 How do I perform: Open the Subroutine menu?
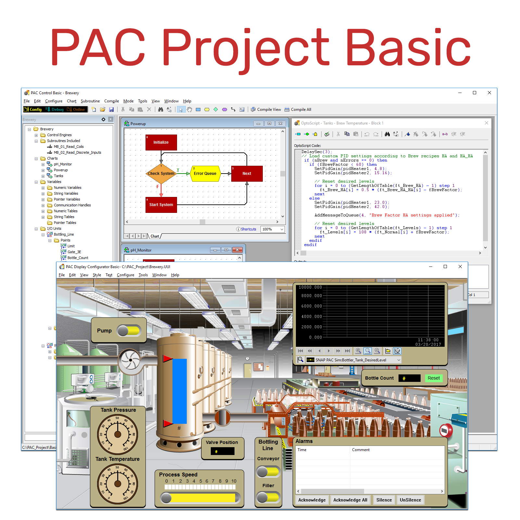click(90, 101)
